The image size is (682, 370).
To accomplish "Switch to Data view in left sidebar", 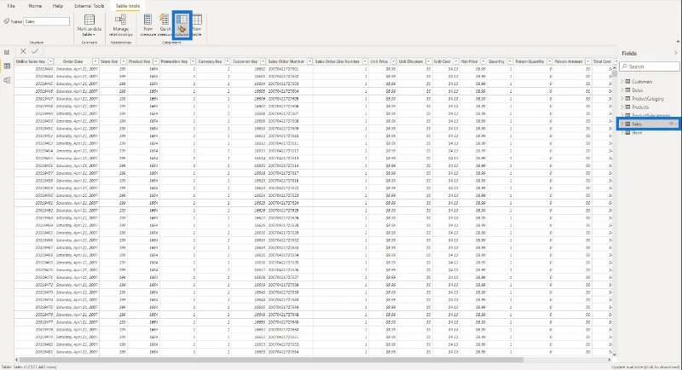I will (x=7, y=66).
